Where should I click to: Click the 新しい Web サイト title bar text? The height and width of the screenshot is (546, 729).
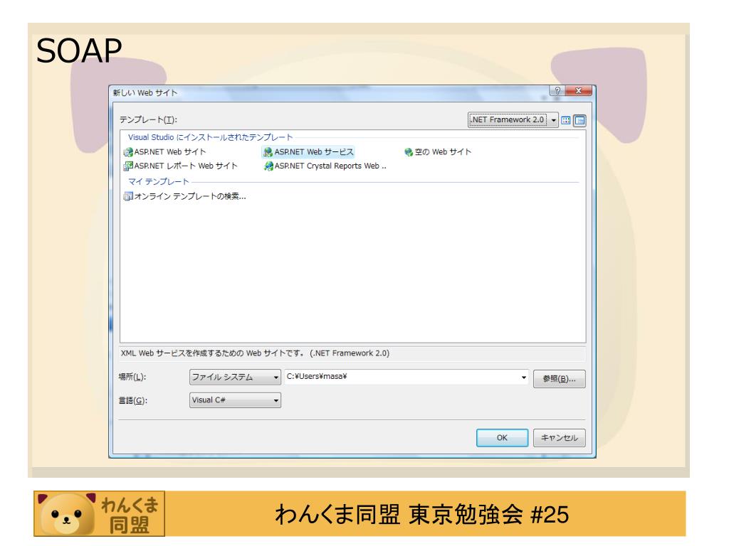point(145,93)
